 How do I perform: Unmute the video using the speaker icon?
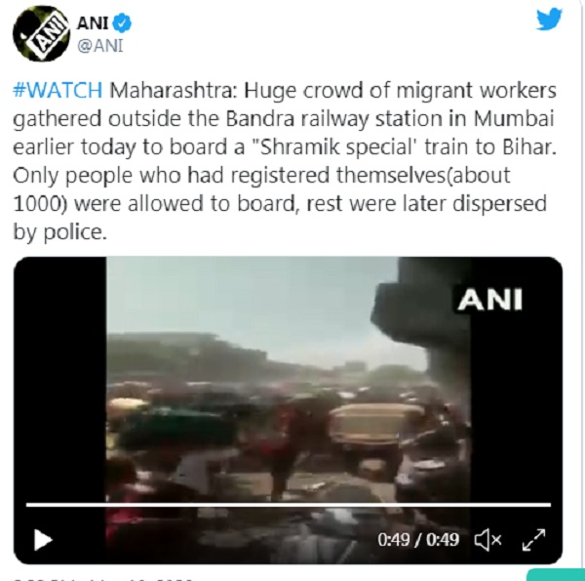coord(487,540)
